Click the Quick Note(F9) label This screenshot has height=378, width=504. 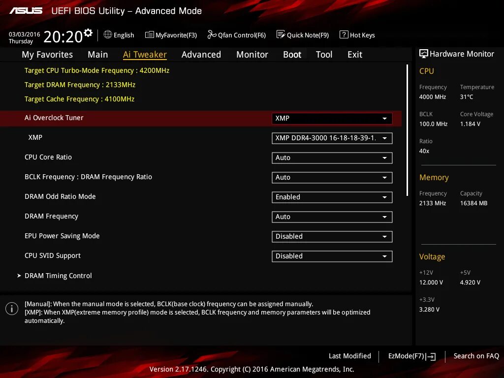tap(308, 35)
